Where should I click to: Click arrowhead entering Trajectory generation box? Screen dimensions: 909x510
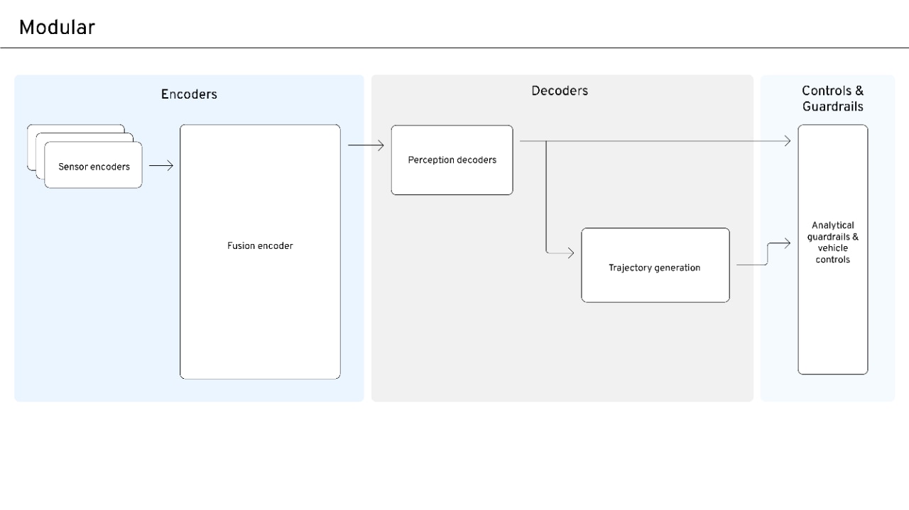(x=570, y=253)
